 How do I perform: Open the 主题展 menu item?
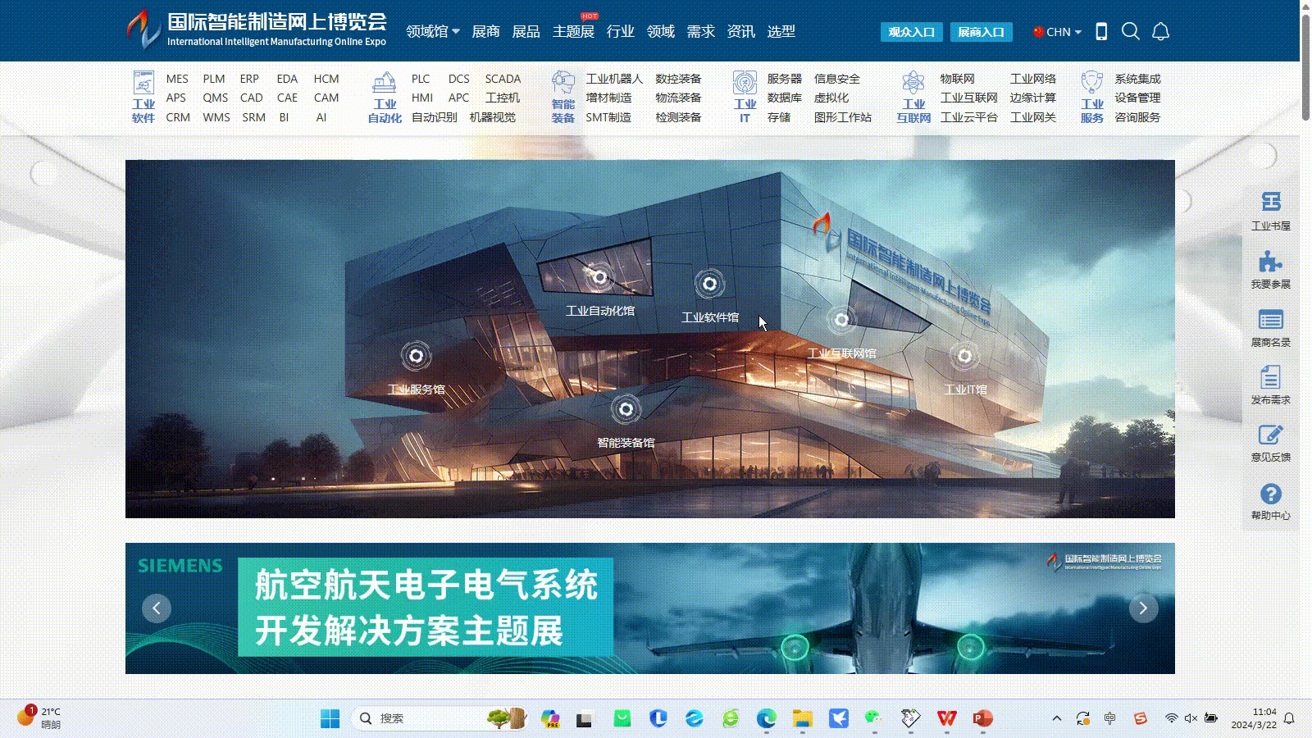[572, 32]
